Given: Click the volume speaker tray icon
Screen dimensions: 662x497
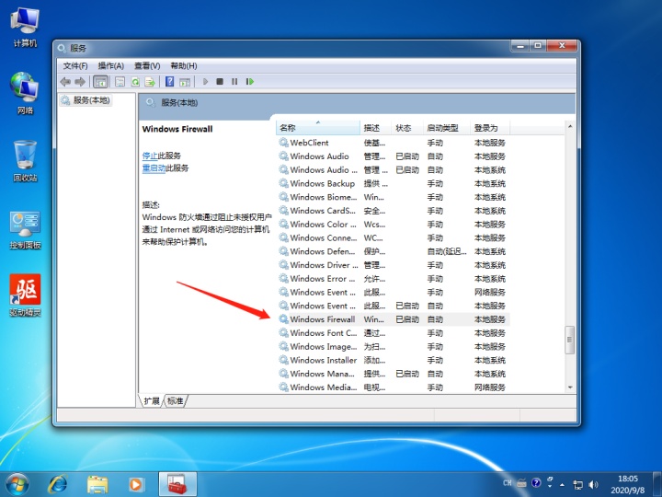Looking at the screenshot, I should [x=594, y=485].
